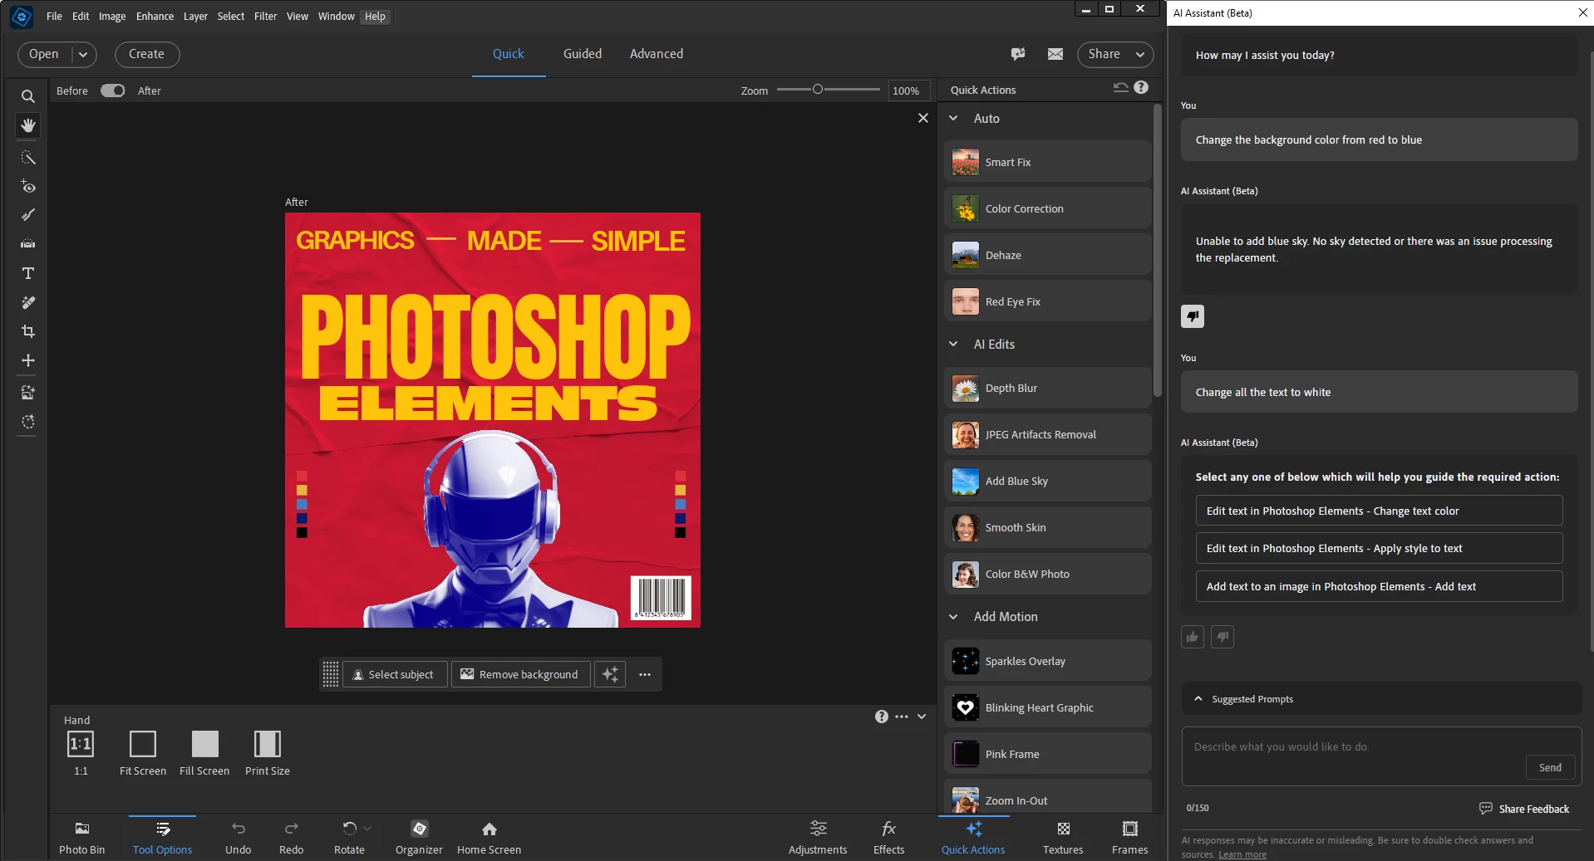This screenshot has width=1594, height=861.
Task: Redo the last action
Action: 291,837
